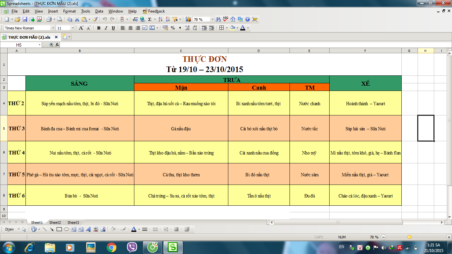Toggle Bold formatting

pyautogui.click(x=99, y=28)
